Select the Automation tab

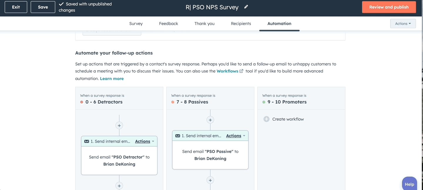pos(279,24)
